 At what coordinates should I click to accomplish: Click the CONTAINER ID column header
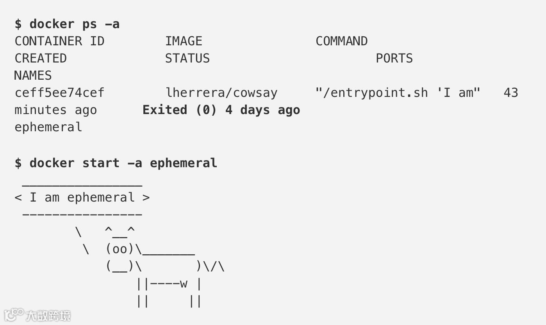pos(59,41)
